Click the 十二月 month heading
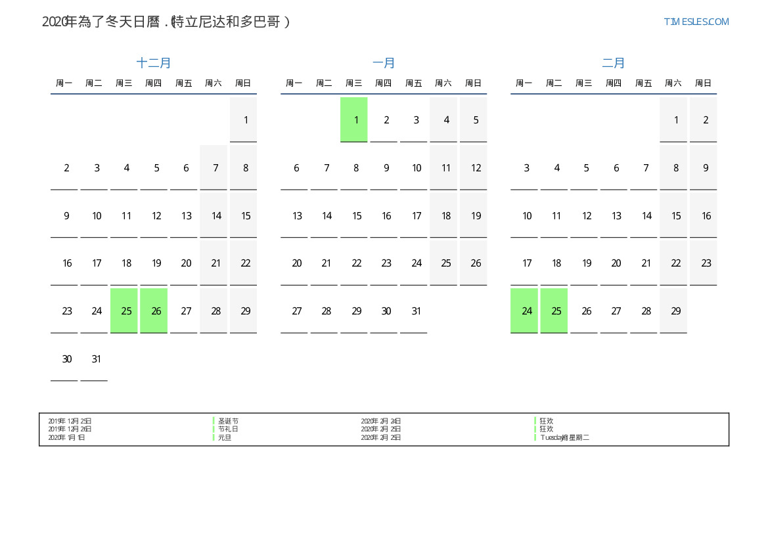Screen dimensions: 768x543 point(154,63)
